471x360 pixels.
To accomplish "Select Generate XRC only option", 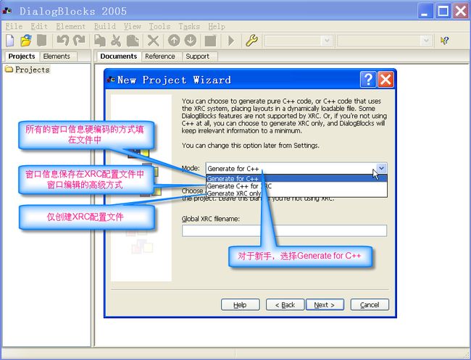I will [x=296, y=193].
